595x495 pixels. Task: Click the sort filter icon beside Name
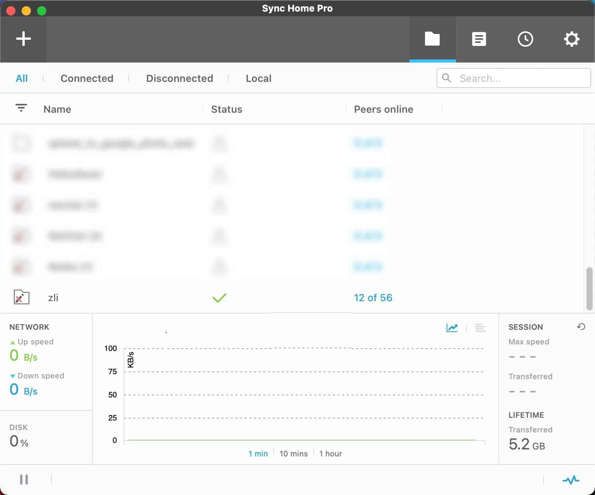(21, 108)
